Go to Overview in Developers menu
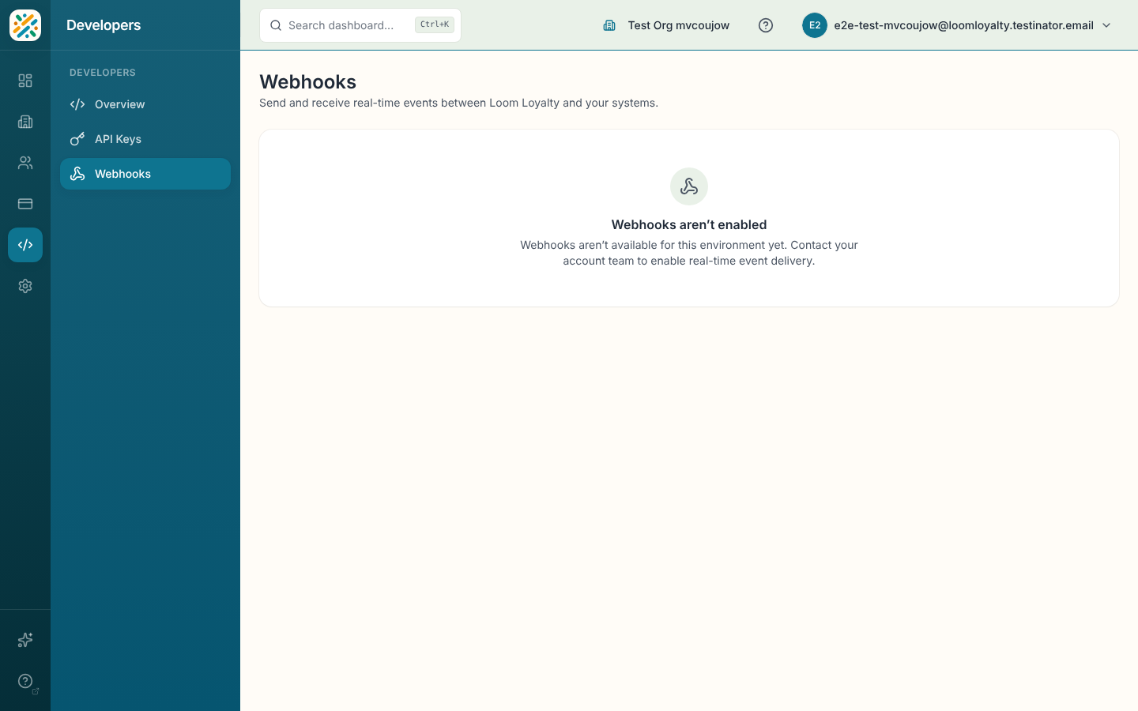This screenshot has width=1138, height=711. [x=145, y=104]
